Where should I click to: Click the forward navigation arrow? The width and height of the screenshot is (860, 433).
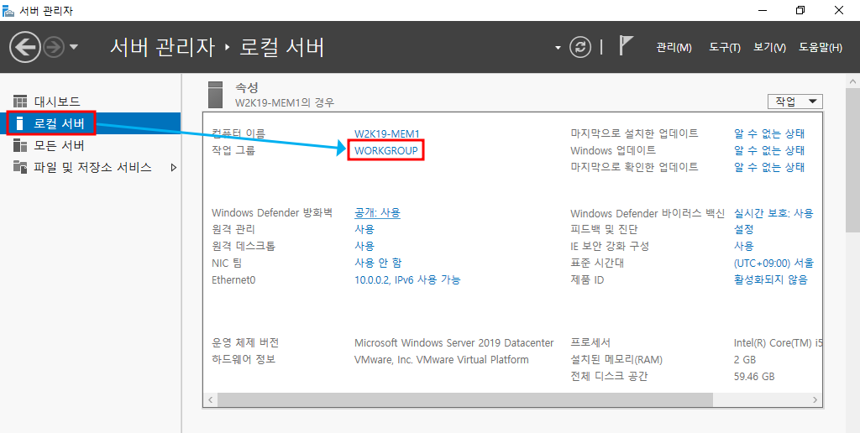[x=54, y=47]
